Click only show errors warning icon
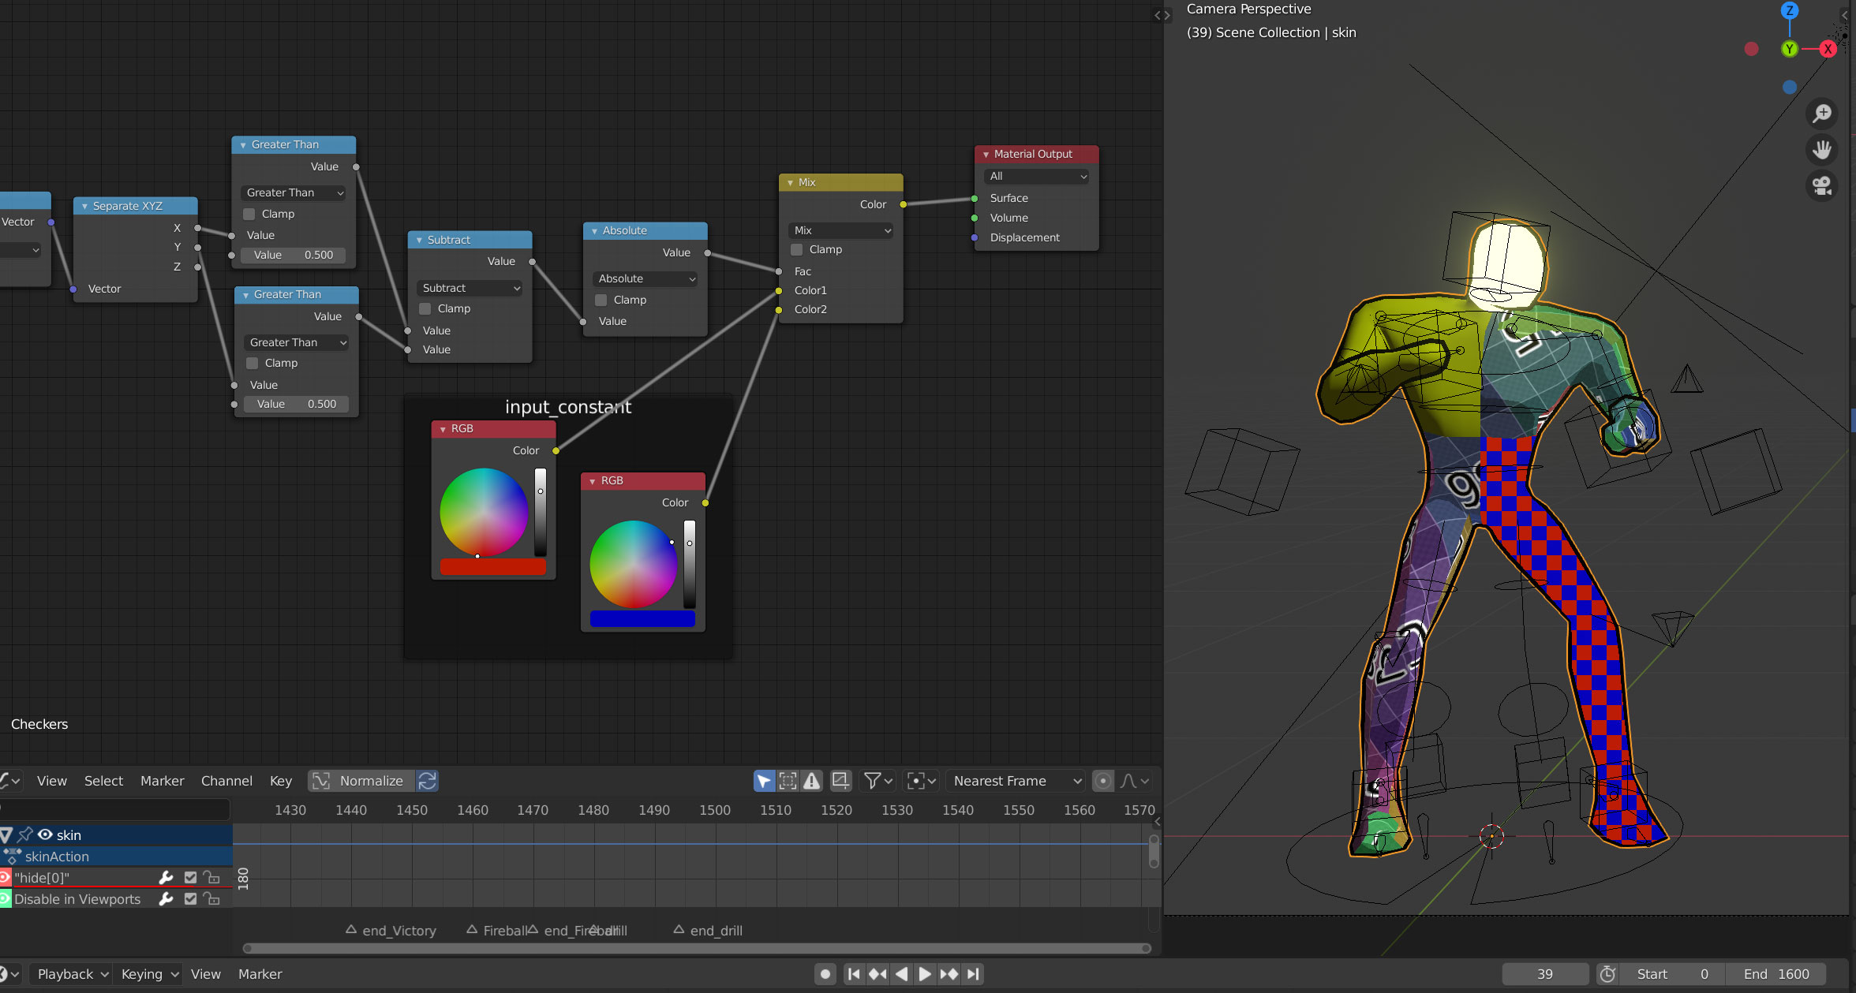 (x=811, y=781)
